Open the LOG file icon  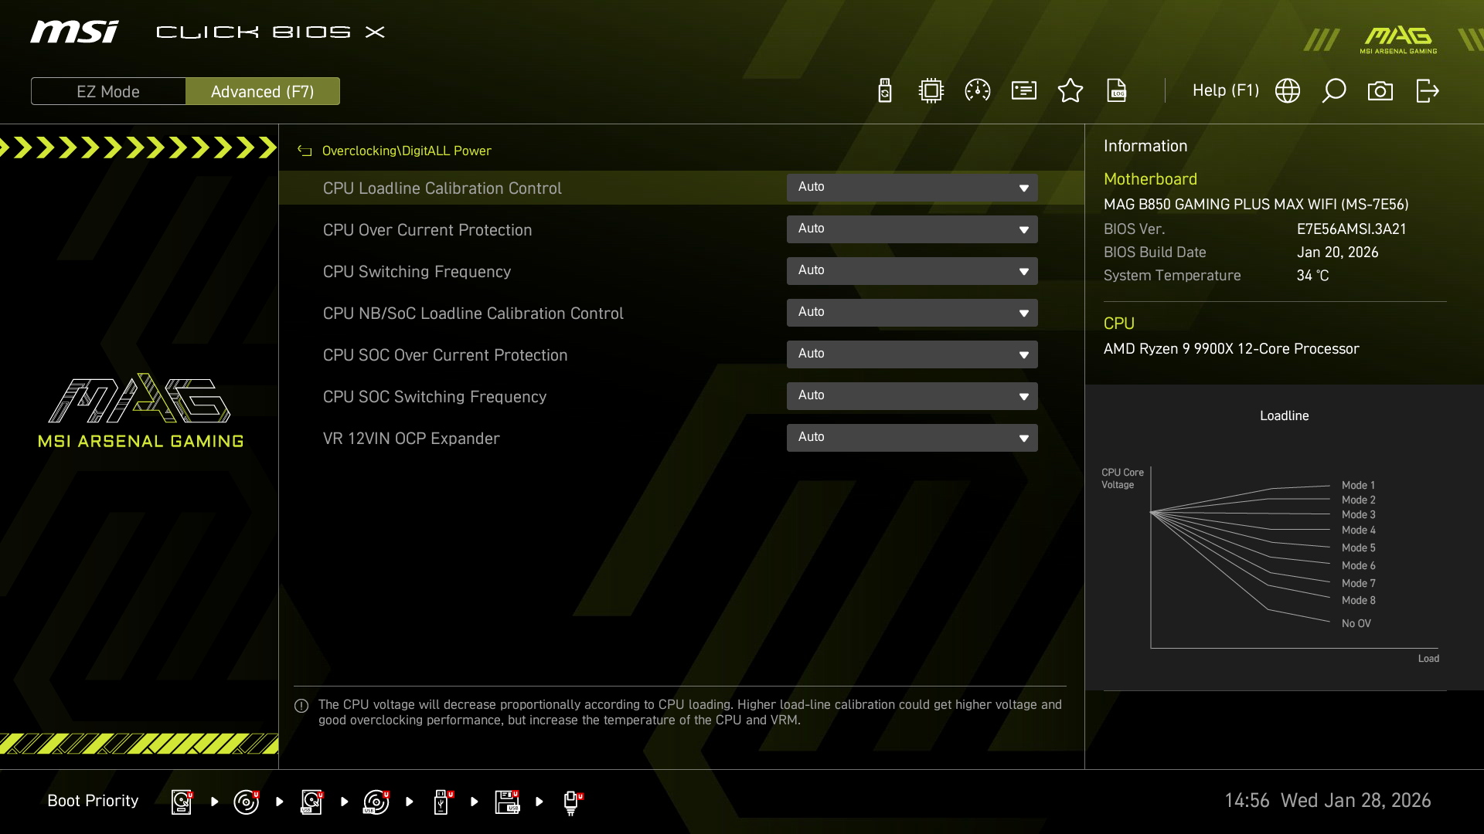[1117, 91]
